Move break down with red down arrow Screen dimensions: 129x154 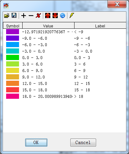55,15
